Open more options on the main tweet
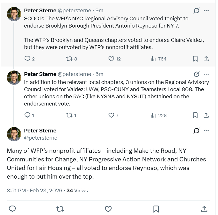The width and height of the screenshot is (218, 215). [x=206, y=131]
